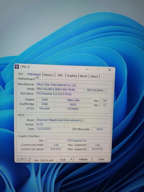
Task: Click Graphic Interface Bus value PCI-Express 5.0
Action: (x=77, y=140)
